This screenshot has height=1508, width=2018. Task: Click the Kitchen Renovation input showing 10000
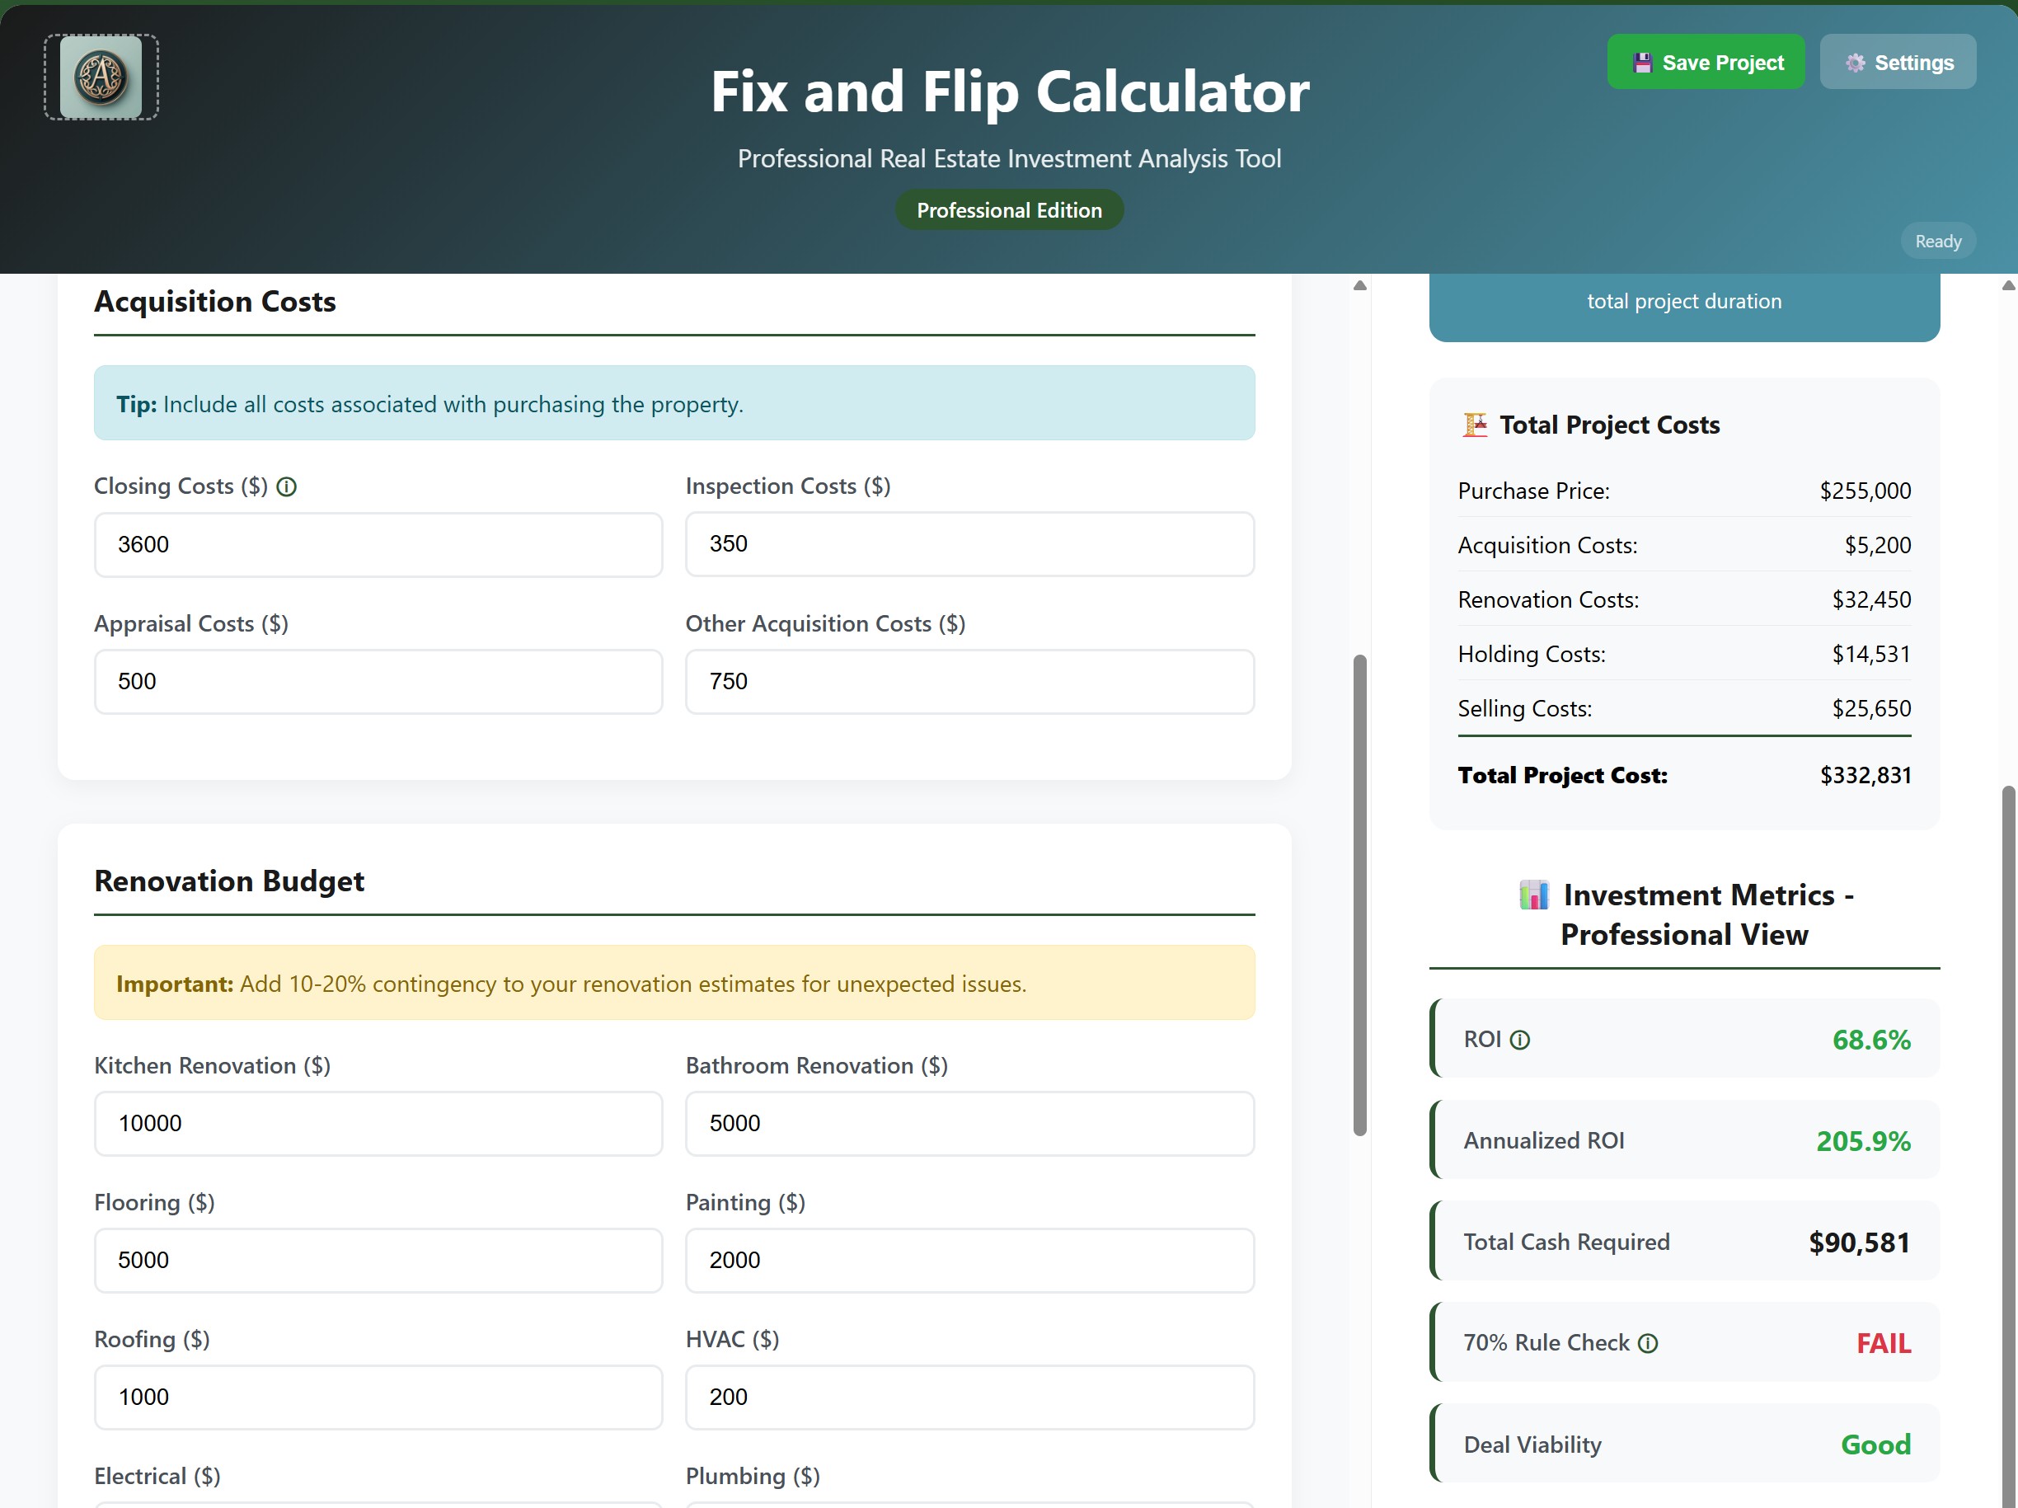[x=378, y=1124]
